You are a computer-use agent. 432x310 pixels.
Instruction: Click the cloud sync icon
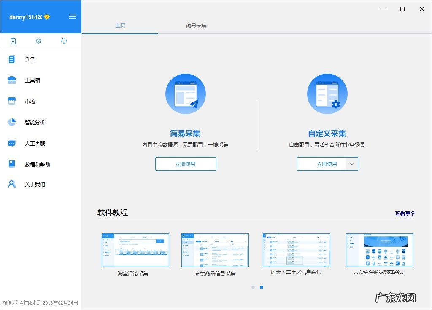click(x=63, y=41)
